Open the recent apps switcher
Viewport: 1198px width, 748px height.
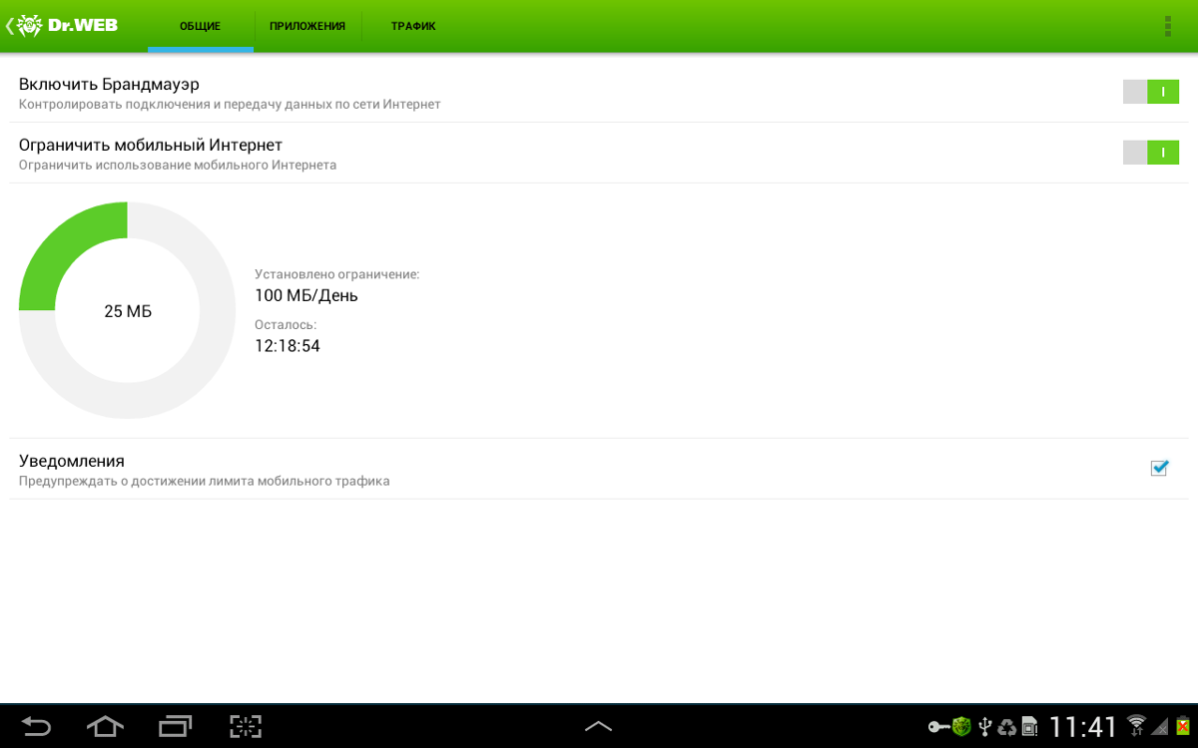point(175,726)
